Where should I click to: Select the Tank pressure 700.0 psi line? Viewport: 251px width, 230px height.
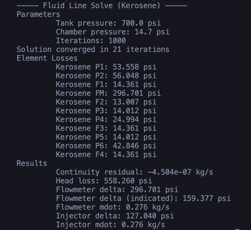[x=108, y=23]
